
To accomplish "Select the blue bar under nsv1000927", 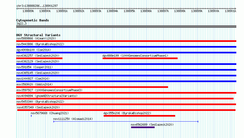I will [126, 81].
